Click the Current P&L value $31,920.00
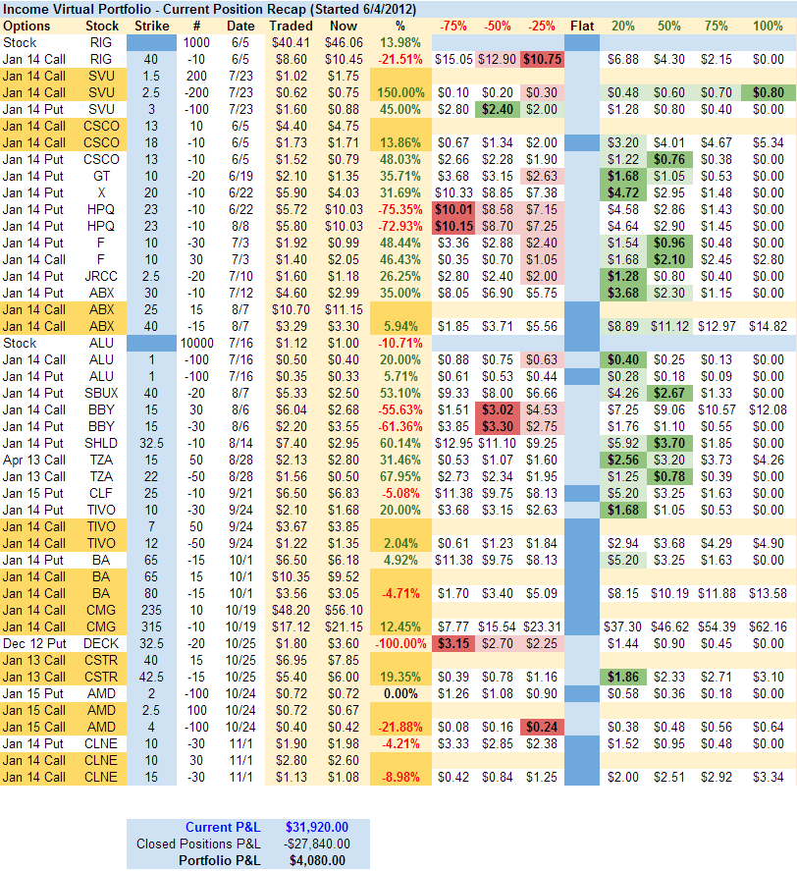This screenshot has width=797, height=871. point(317,828)
